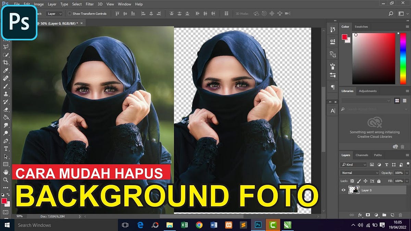Select the Brush tool in left toolbar
The width and height of the screenshot is (411, 231).
pyautogui.click(x=6, y=86)
